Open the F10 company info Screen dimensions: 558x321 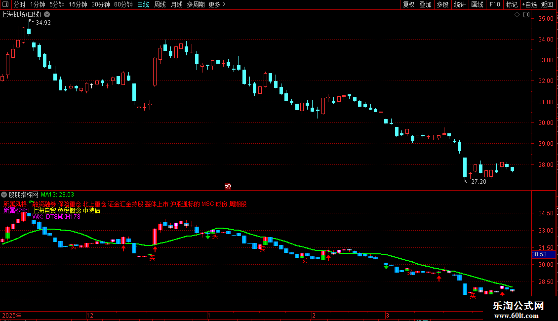click(x=495, y=4)
